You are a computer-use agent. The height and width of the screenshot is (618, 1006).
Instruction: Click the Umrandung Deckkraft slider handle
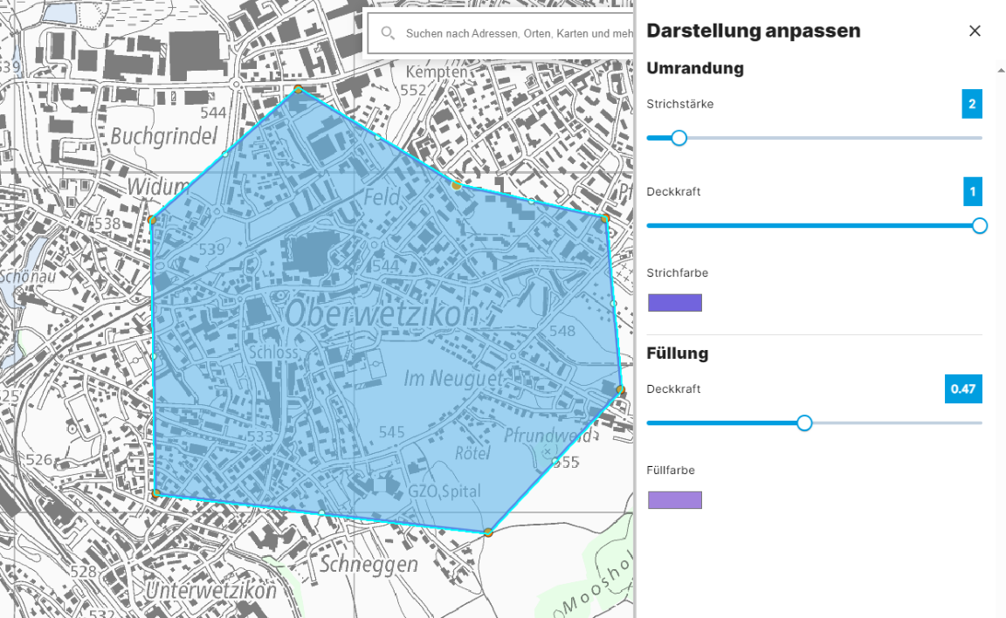980,225
